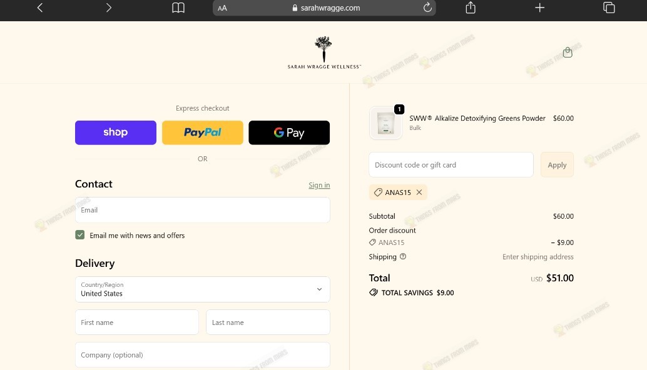Uncheck Email me with news and offers
Screen dimensions: 647x370
click(x=80, y=235)
